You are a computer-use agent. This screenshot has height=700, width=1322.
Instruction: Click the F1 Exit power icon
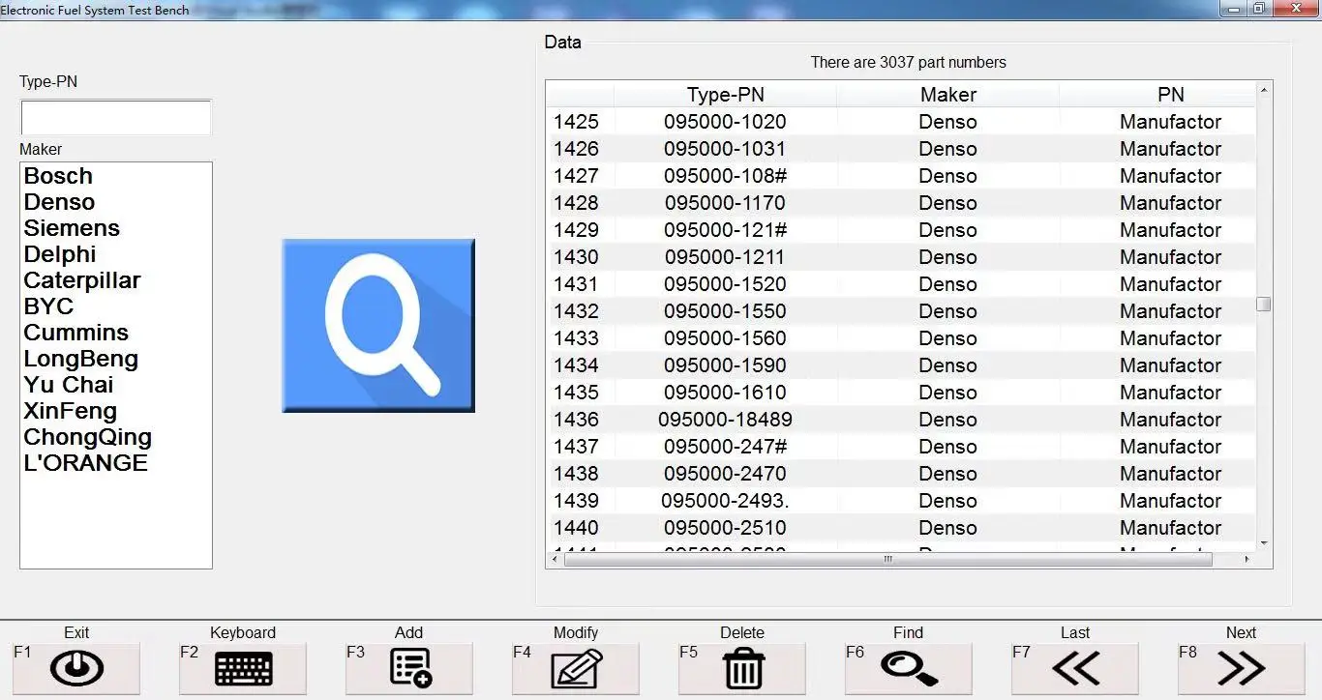pos(76,668)
